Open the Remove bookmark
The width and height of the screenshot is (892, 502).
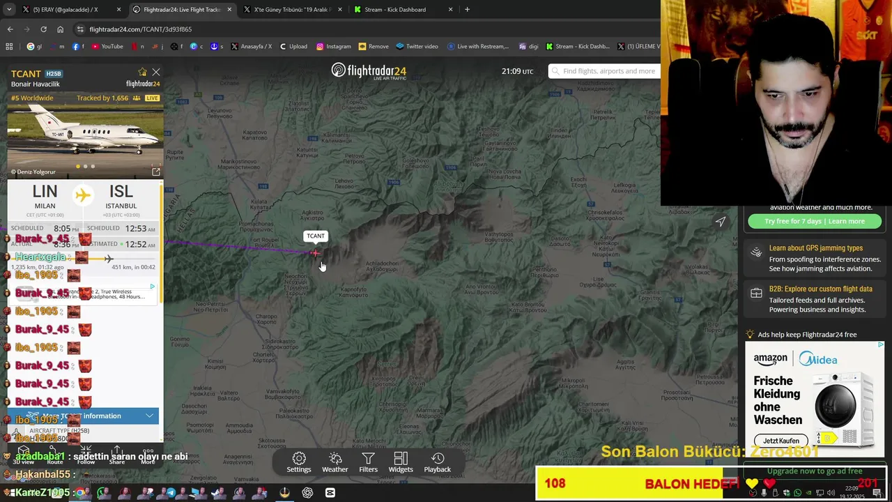374,47
